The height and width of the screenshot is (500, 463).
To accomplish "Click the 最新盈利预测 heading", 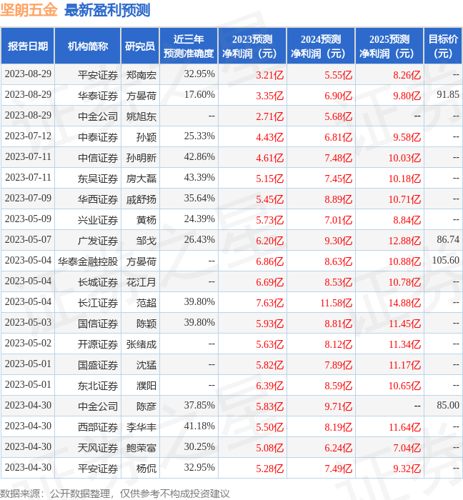I will tap(107, 10).
